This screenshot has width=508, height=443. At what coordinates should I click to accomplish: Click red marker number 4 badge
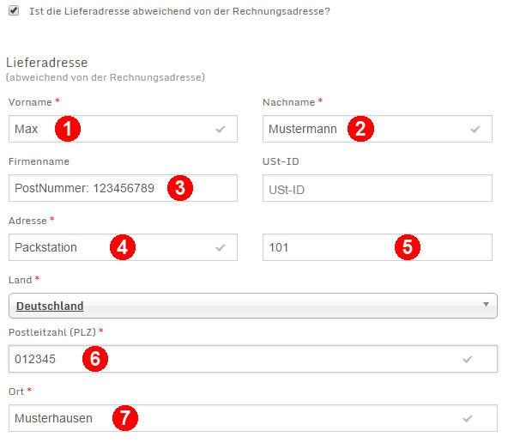point(123,247)
